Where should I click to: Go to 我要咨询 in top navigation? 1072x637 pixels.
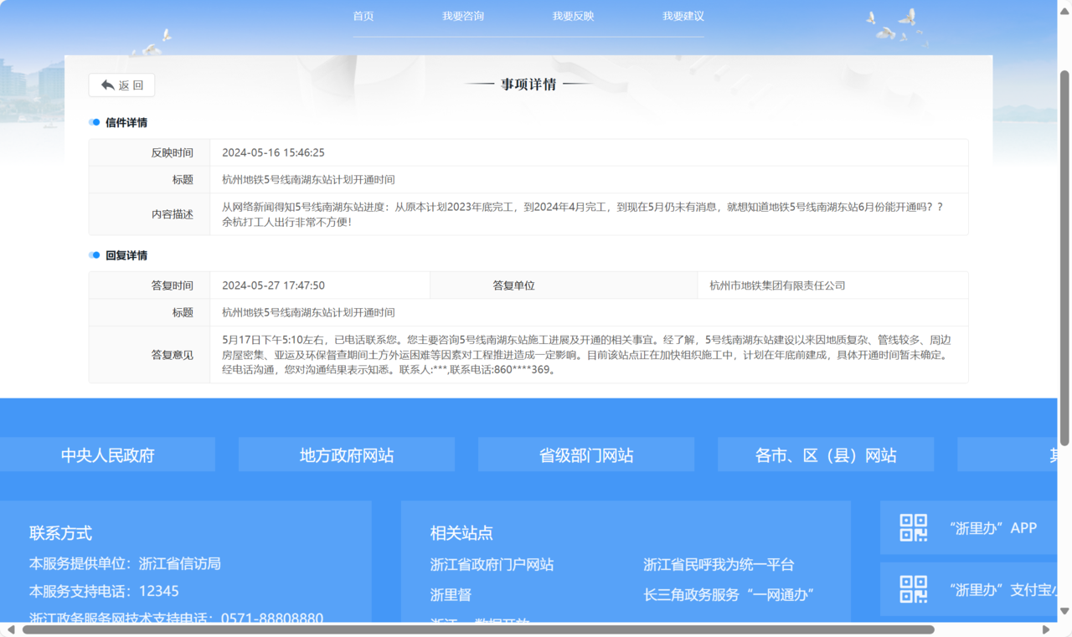click(463, 16)
